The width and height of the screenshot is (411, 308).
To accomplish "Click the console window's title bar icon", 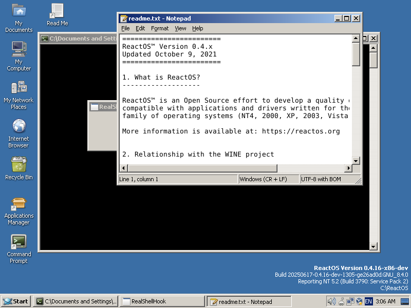I will point(45,38).
